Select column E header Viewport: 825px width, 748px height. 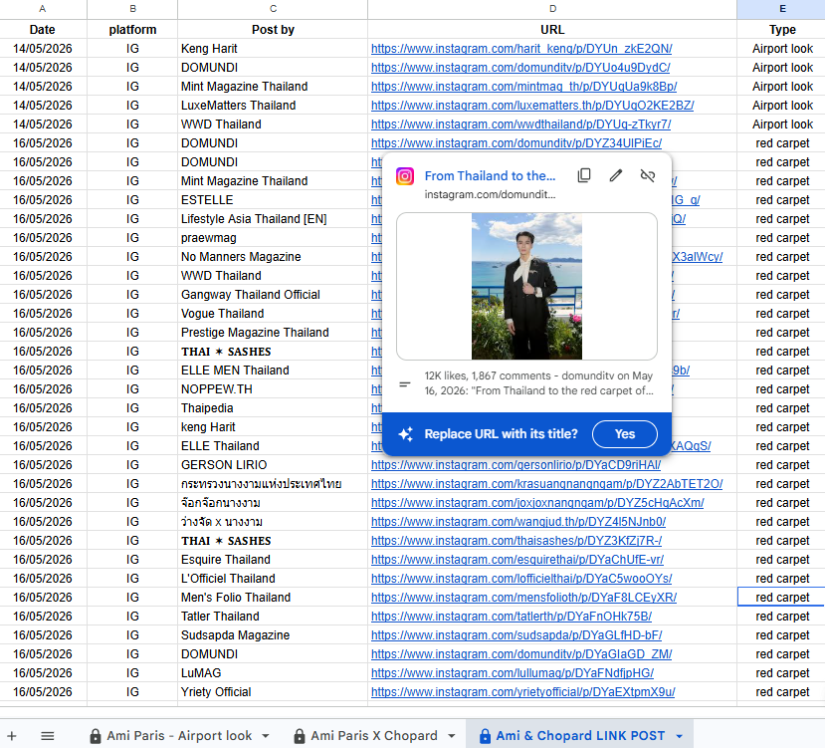[781, 9]
